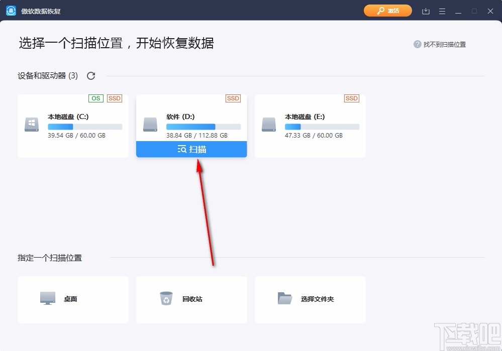Click the 傲软数据恢复 app logo icon
502x351 pixels.
tap(11, 10)
